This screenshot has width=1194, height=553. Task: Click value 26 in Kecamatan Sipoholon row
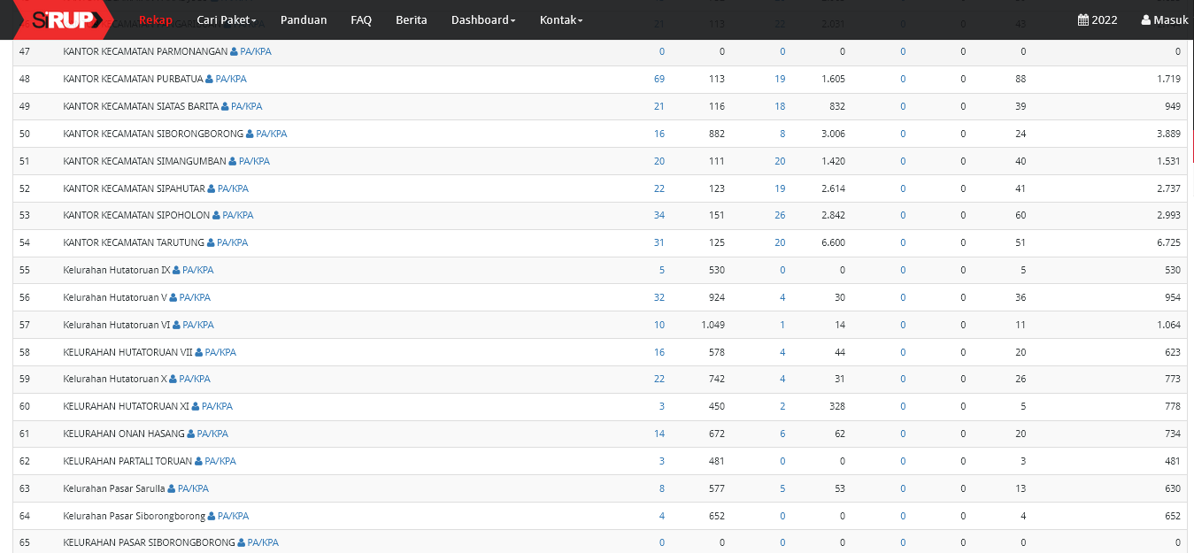click(x=779, y=216)
